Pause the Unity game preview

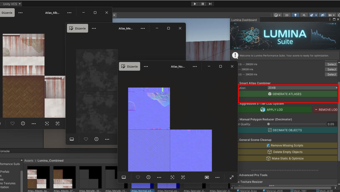point(203,4)
